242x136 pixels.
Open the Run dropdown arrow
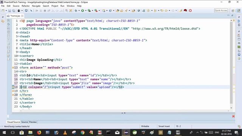[x=86, y=11]
